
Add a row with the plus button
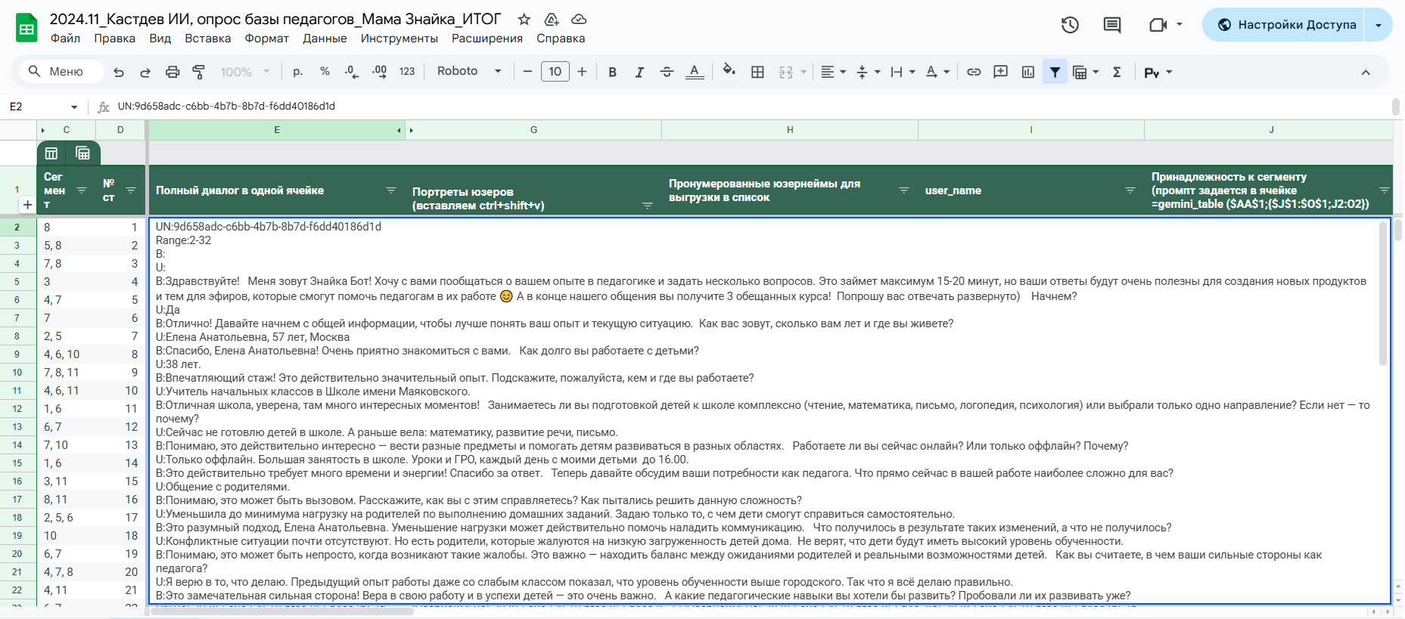pos(27,205)
